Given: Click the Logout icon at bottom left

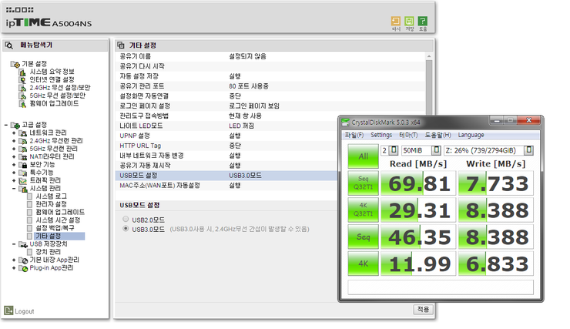Looking at the screenshot, I should point(8,311).
